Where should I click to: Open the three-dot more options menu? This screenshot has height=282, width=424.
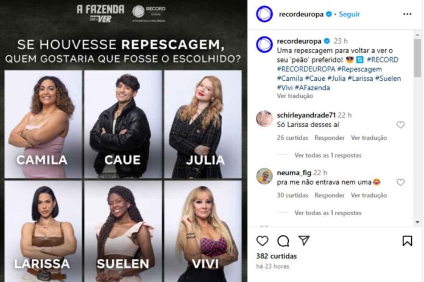click(407, 14)
